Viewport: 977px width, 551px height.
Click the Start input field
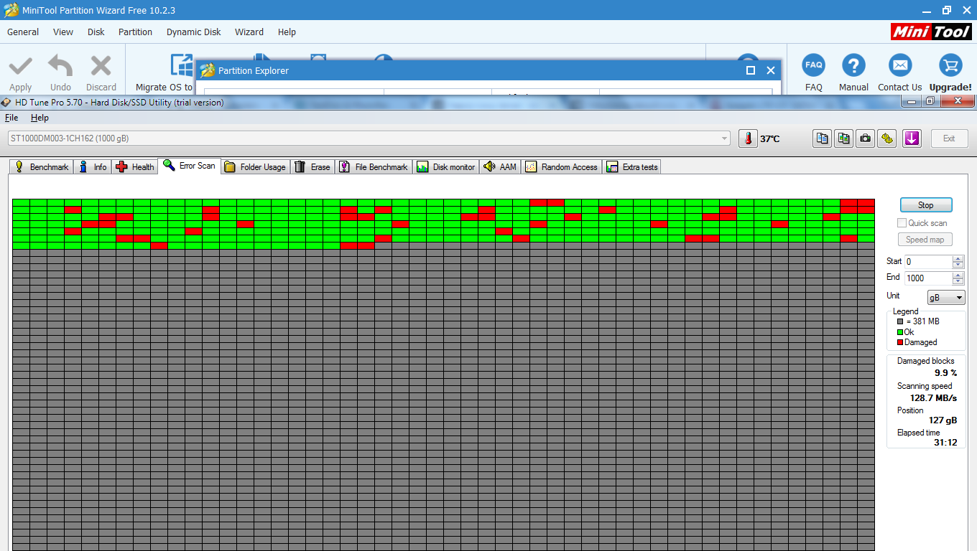pyautogui.click(x=928, y=262)
